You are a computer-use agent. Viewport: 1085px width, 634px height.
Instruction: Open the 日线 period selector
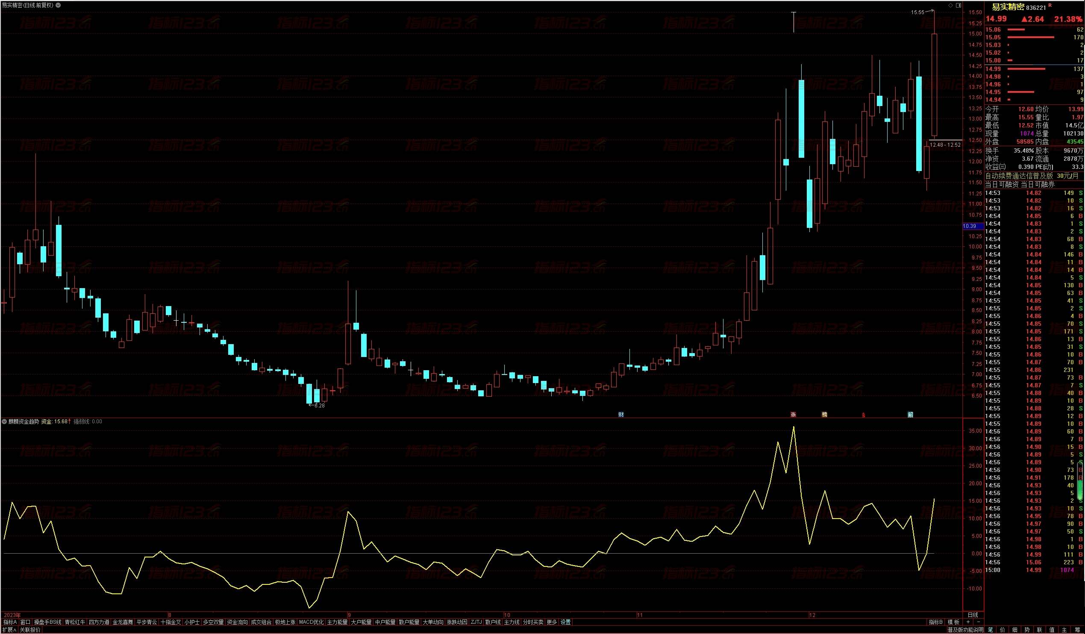tap(973, 615)
